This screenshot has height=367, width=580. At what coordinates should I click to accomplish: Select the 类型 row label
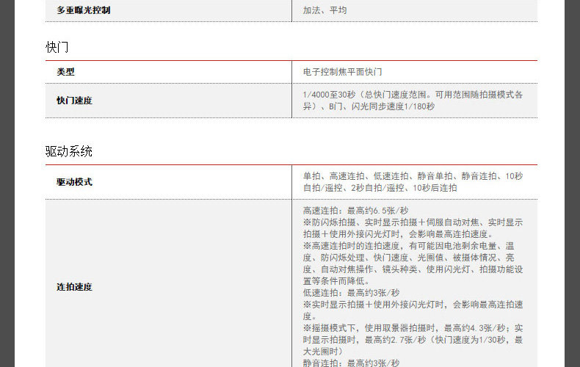(65, 72)
